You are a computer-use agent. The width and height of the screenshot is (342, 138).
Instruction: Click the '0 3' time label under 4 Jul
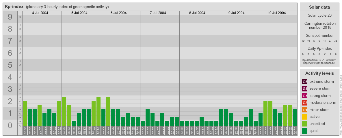(x=25, y=131)
